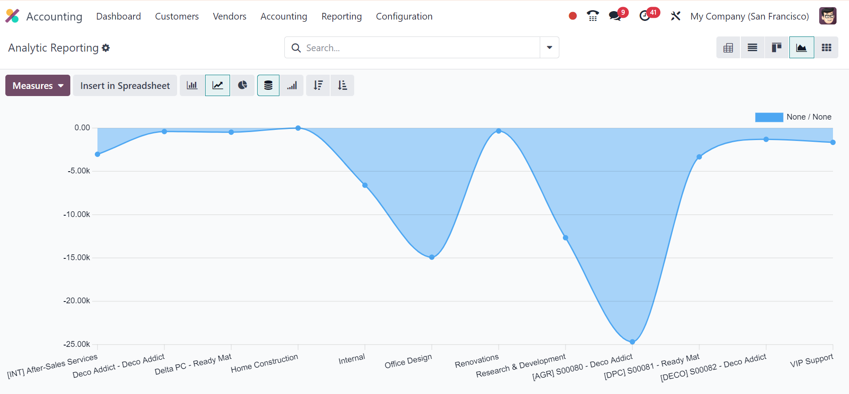This screenshot has width=849, height=394.
Task: Open the company switcher My Company (San Francisco)
Action: [x=750, y=16]
